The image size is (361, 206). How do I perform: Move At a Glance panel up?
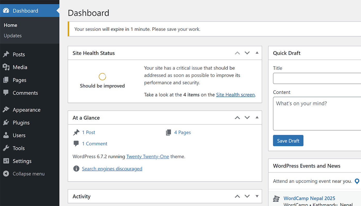[x=237, y=118]
